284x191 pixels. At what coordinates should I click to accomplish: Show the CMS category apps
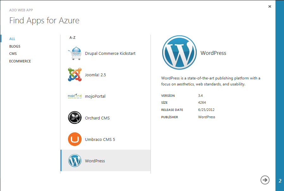(13, 54)
